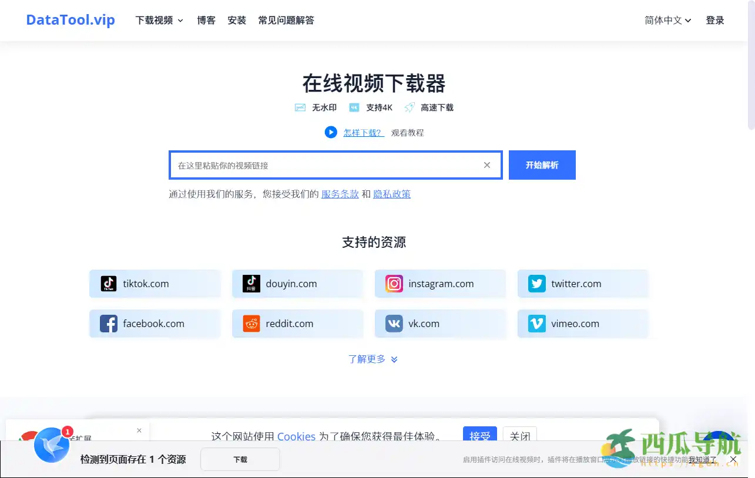
Task: Expand 了解更多 supported resources
Action: pos(373,359)
